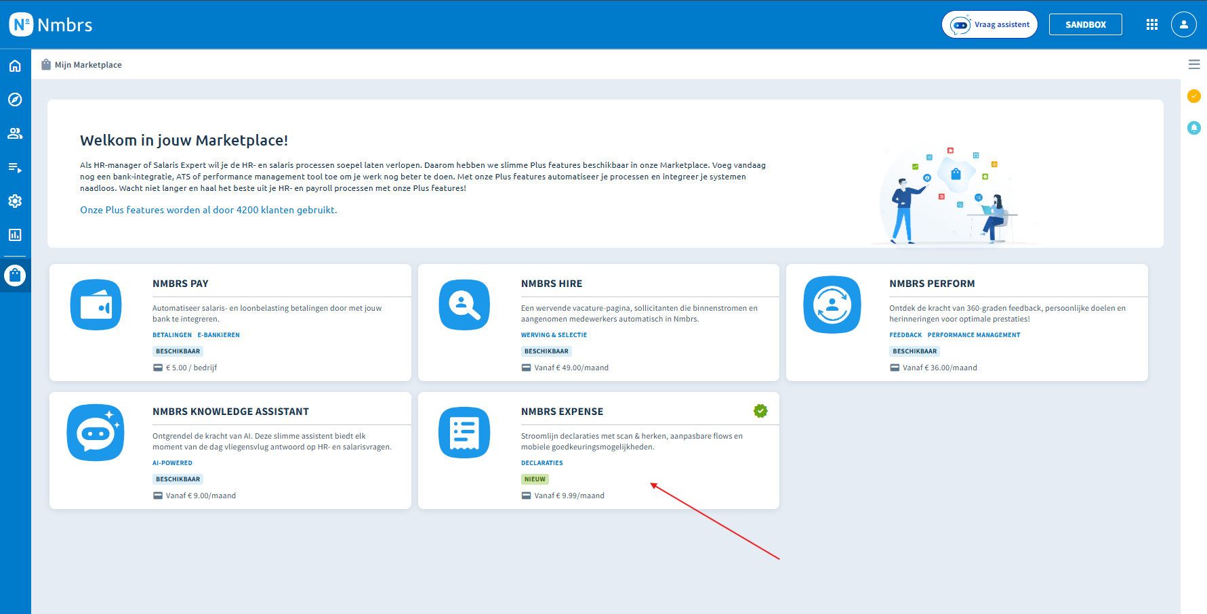The width and height of the screenshot is (1207, 614).
Task: Select the WERVING & SELECTIE tag
Action: (554, 335)
